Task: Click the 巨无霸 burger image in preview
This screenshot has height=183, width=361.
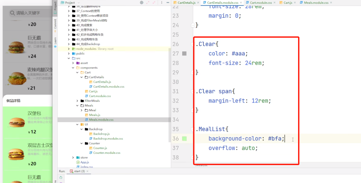Action: coord(17,48)
